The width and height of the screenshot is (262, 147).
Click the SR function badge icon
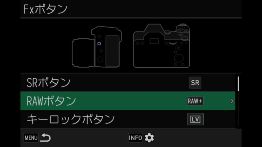point(195,82)
